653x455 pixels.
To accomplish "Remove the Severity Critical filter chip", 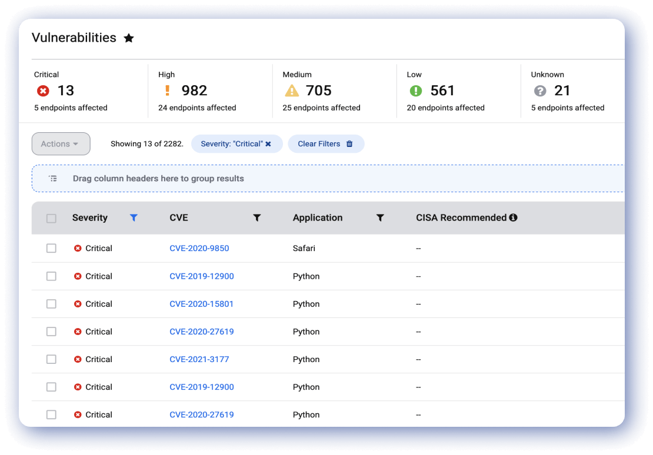I will click(x=268, y=144).
